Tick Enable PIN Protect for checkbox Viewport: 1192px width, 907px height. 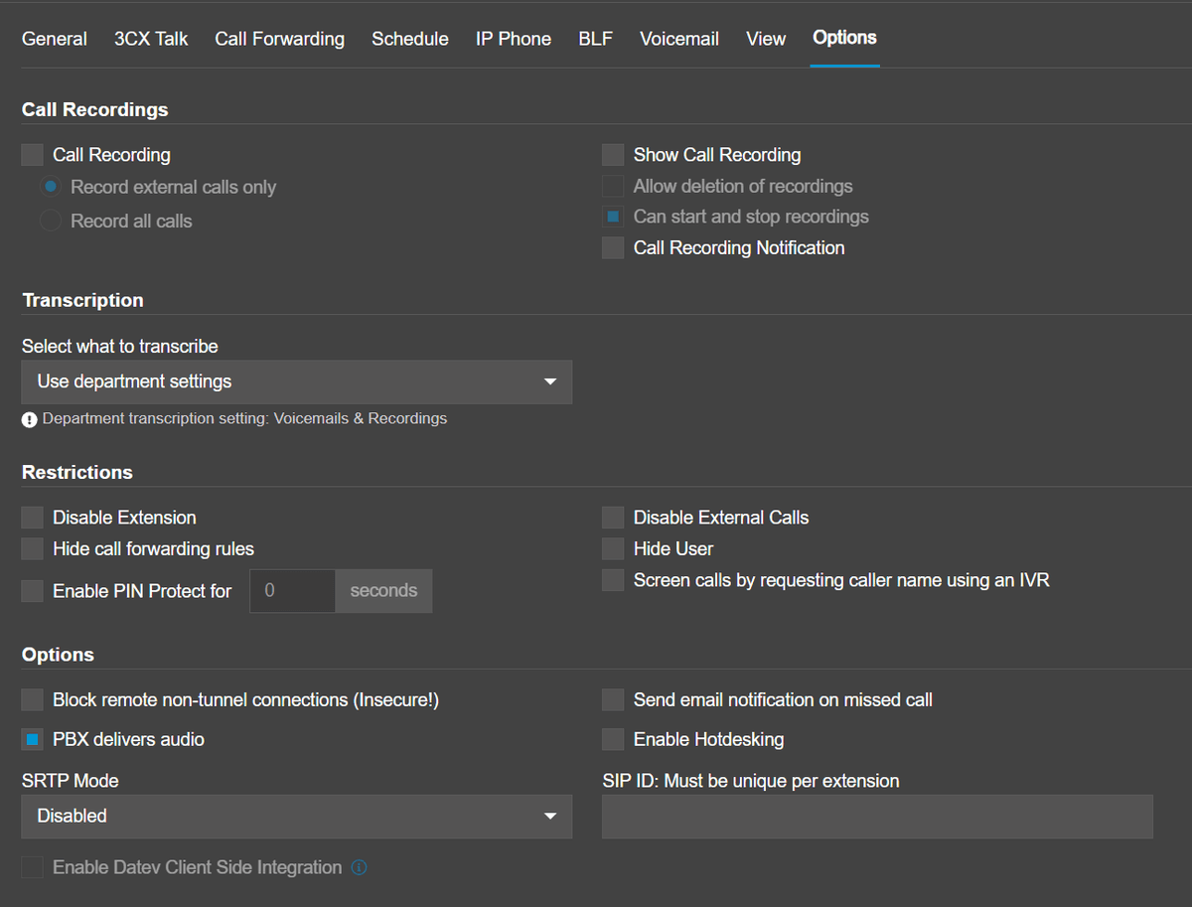pyautogui.click(x=33, y=591)
